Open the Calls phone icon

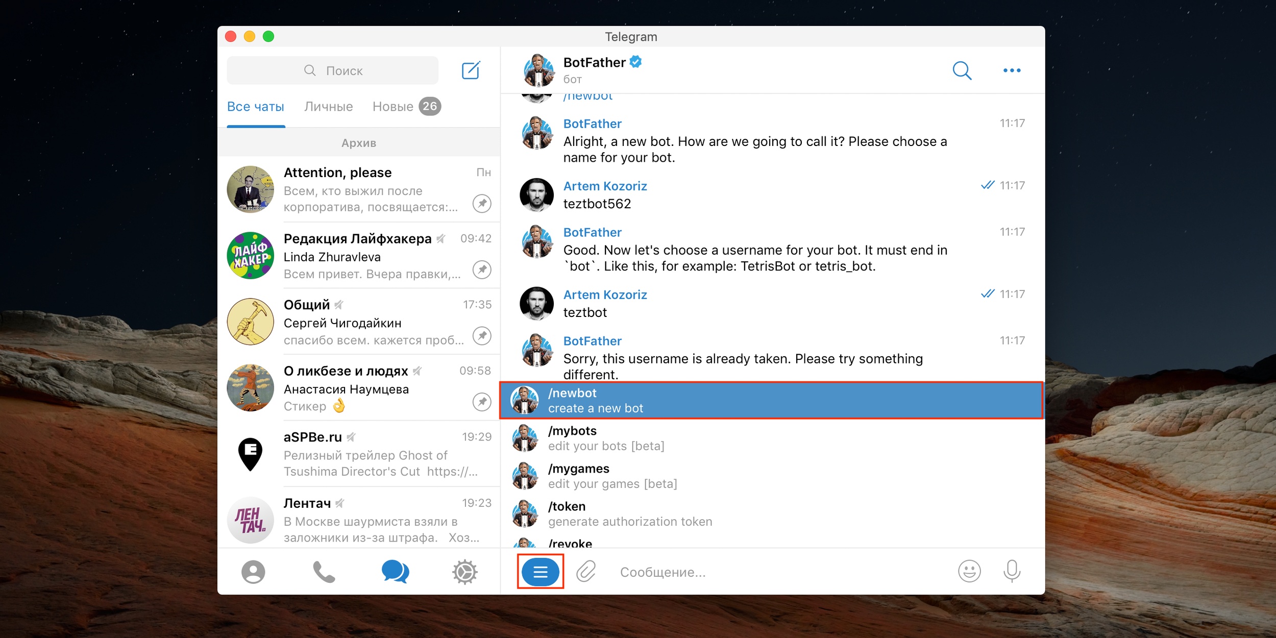(324, 572)
